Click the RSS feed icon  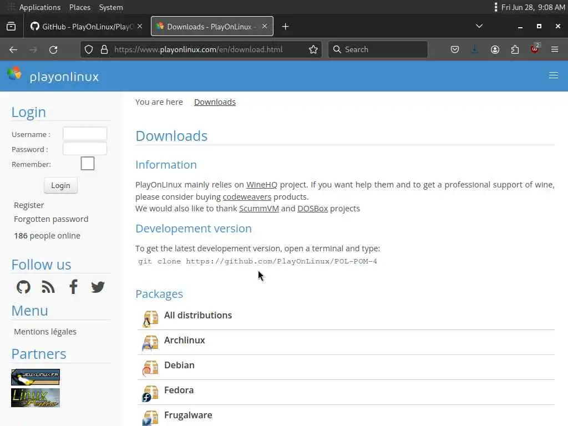pos(48,287)
